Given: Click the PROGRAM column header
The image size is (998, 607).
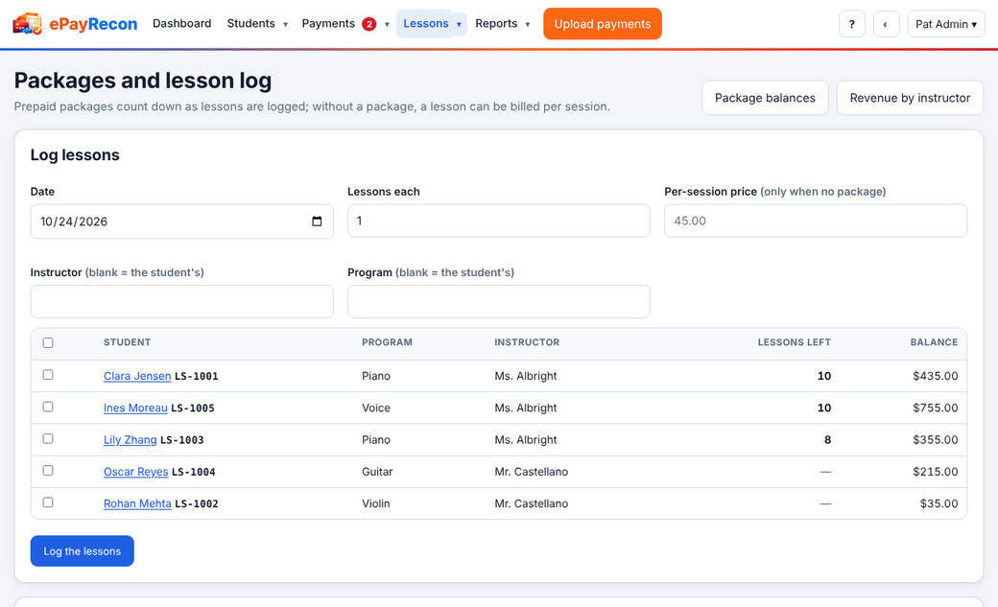Looking at the screenshot, I should pyautogui.click(x=387, y=342).
